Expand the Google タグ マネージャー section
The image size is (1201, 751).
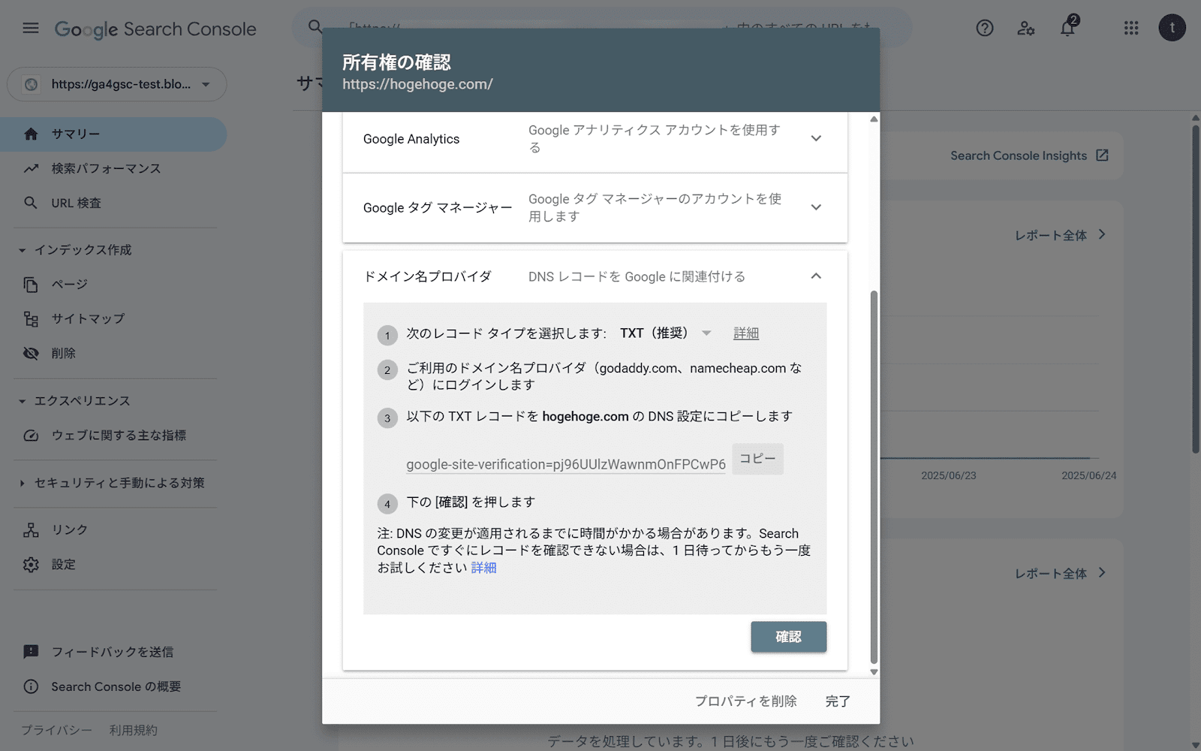(816, 207)
